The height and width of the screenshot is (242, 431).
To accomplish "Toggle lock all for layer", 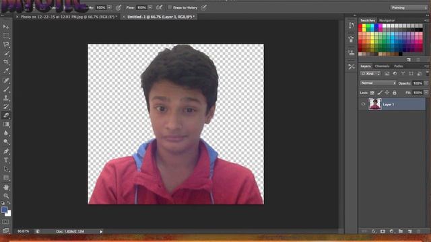I will (395, 93).
